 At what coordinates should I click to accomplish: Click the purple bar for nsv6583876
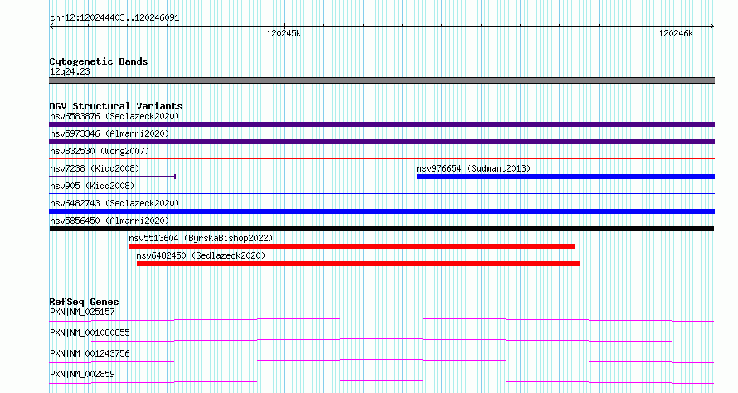point(381,124)
